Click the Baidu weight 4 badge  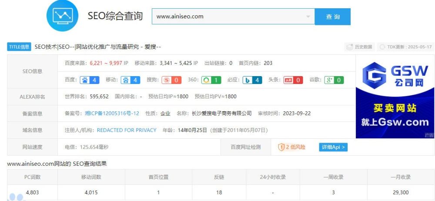click(x=90, y=80)
